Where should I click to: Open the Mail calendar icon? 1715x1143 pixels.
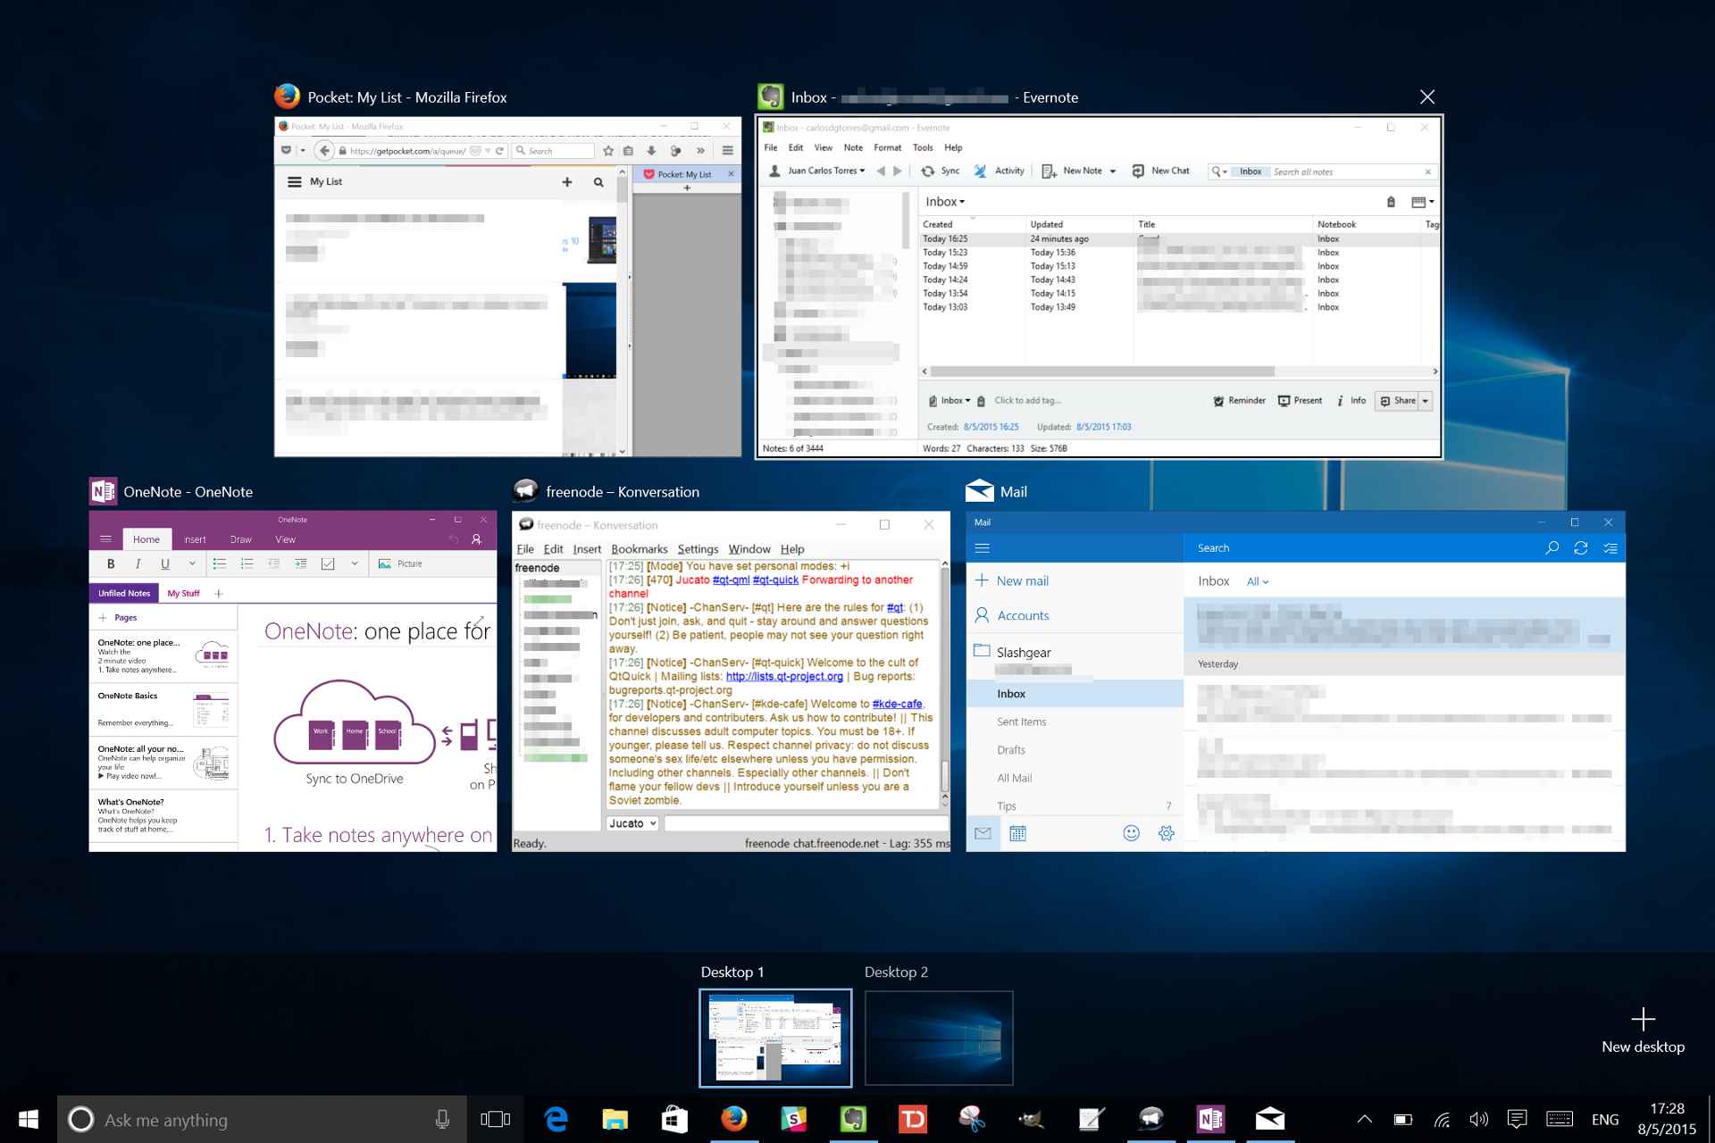pyautogui.click(x=1017, y=833)
